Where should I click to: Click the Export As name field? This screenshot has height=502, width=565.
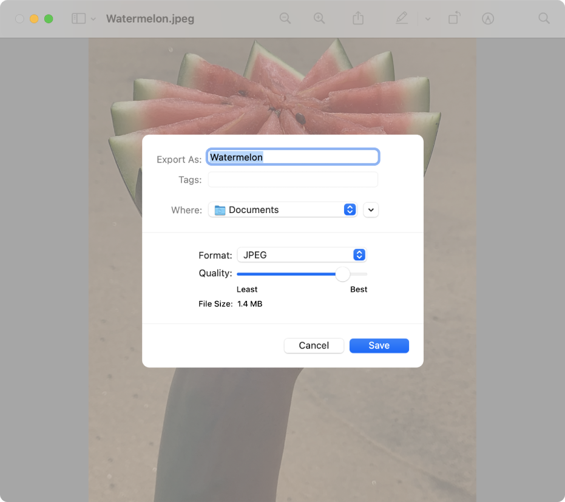293,157
